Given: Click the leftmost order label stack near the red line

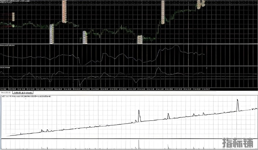Looking at the screenshot, I should coord(13,17).
